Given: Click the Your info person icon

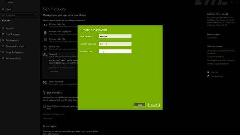Looking at the screenshot, I should [3, 28].
